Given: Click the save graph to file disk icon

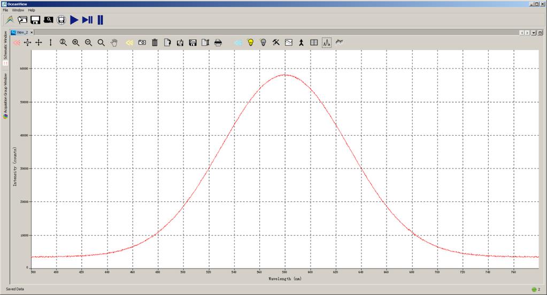Looking at the screenshot, I should pos(180,43).
